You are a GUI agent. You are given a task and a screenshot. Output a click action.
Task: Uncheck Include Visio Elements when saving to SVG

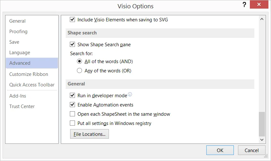click(72, 19)
